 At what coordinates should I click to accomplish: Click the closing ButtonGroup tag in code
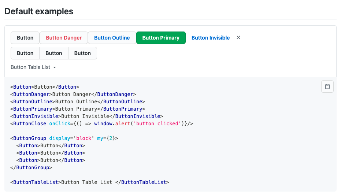[31, 167]
